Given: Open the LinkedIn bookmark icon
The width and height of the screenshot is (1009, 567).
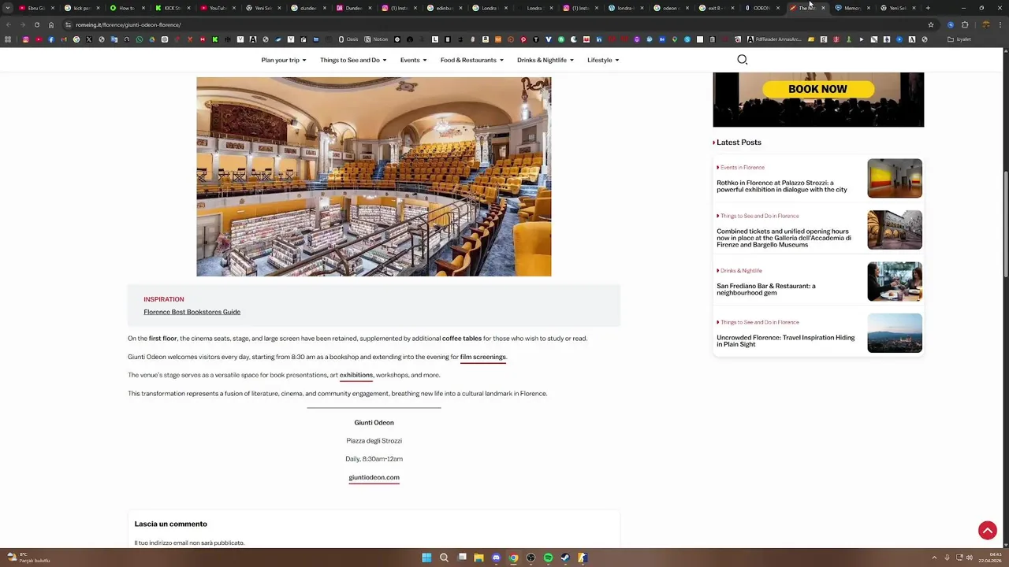Looking at the screenshot, I should click(x=599, y=39).
